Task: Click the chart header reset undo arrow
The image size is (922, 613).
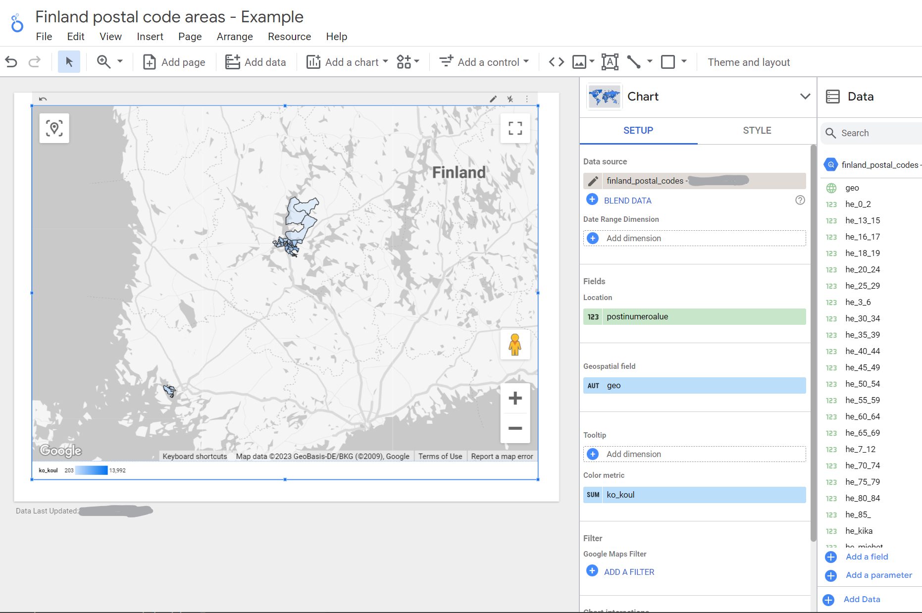Action: coord(43,99)
